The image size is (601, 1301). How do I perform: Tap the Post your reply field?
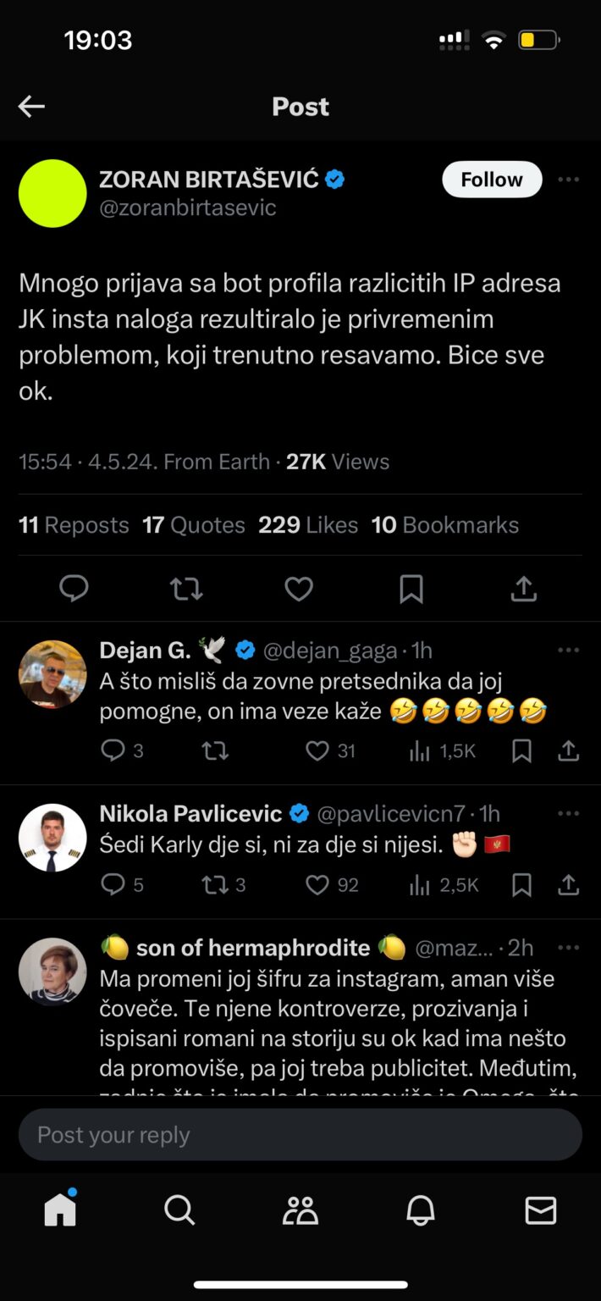[x=300, y=1135]
